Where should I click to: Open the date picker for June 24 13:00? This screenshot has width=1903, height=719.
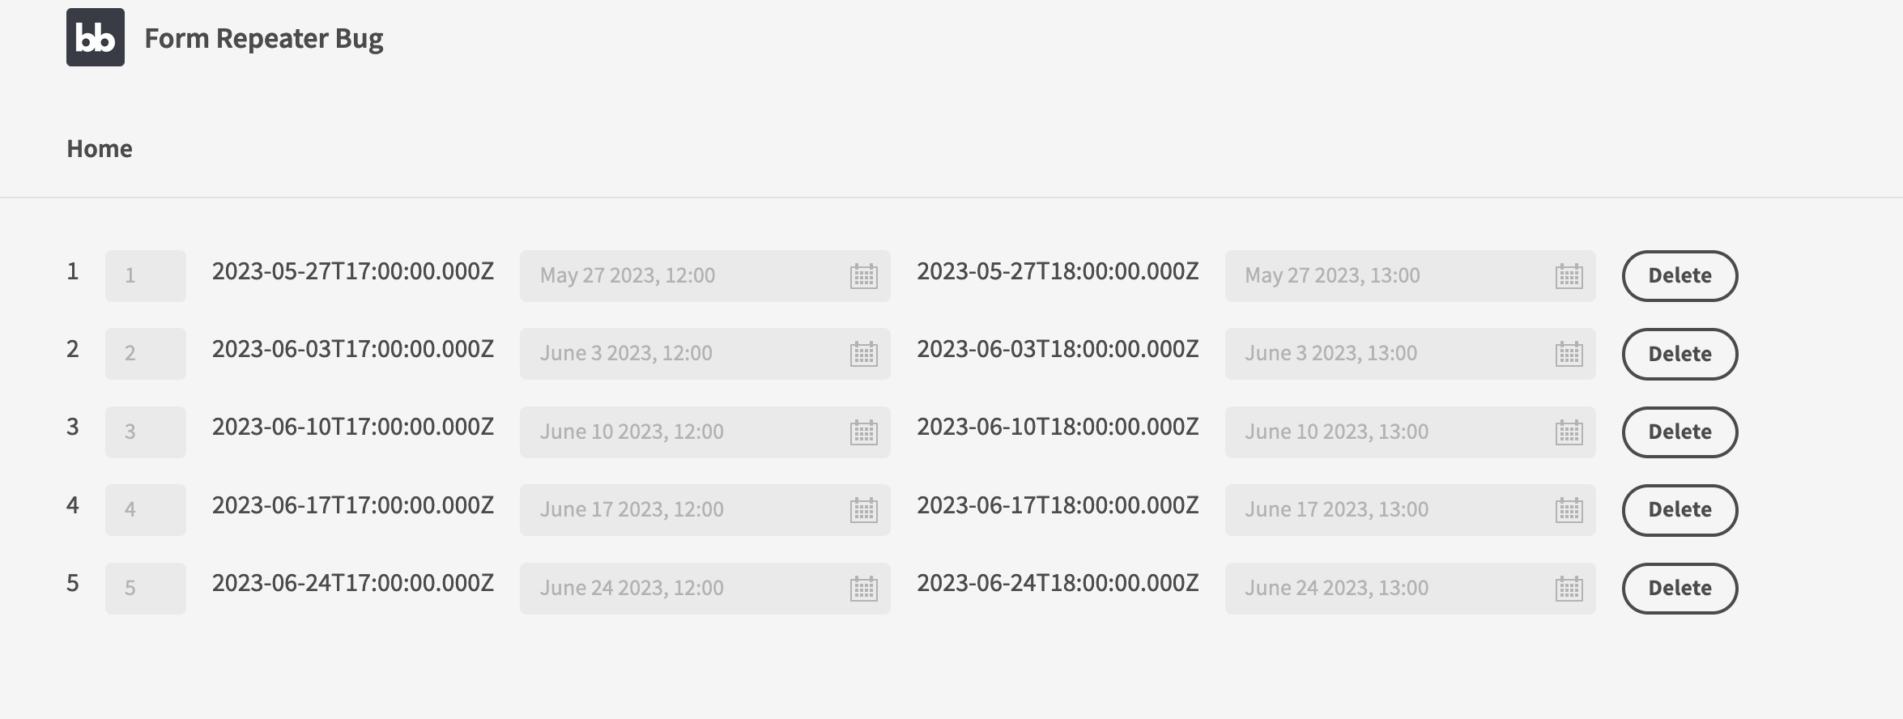tap(1569, 588)
